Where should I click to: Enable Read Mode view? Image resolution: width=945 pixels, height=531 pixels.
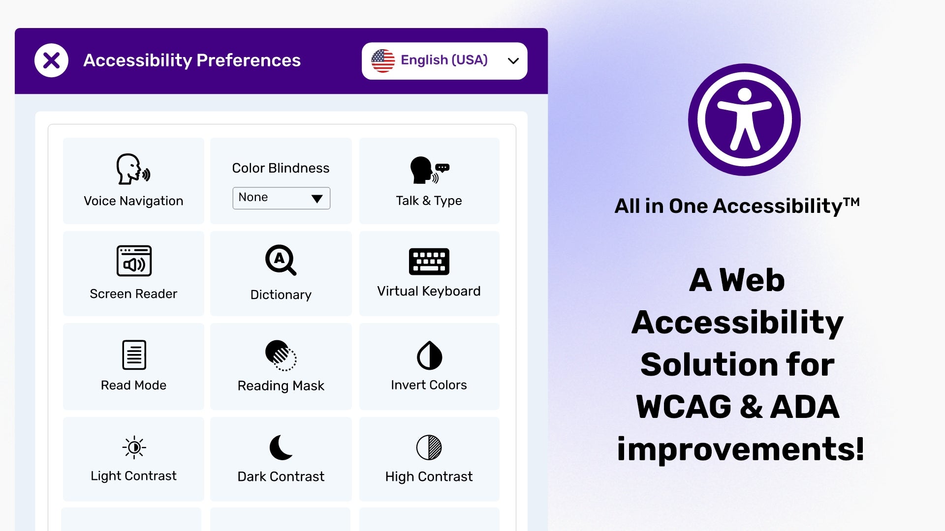pos(133,365)
